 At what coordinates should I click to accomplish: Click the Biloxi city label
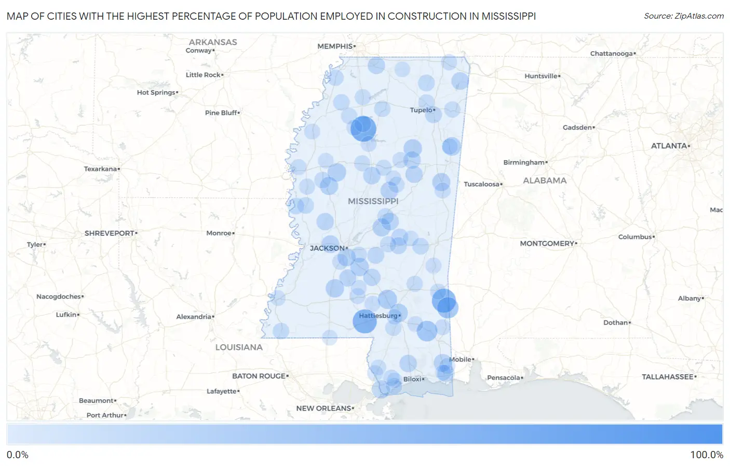412,379
